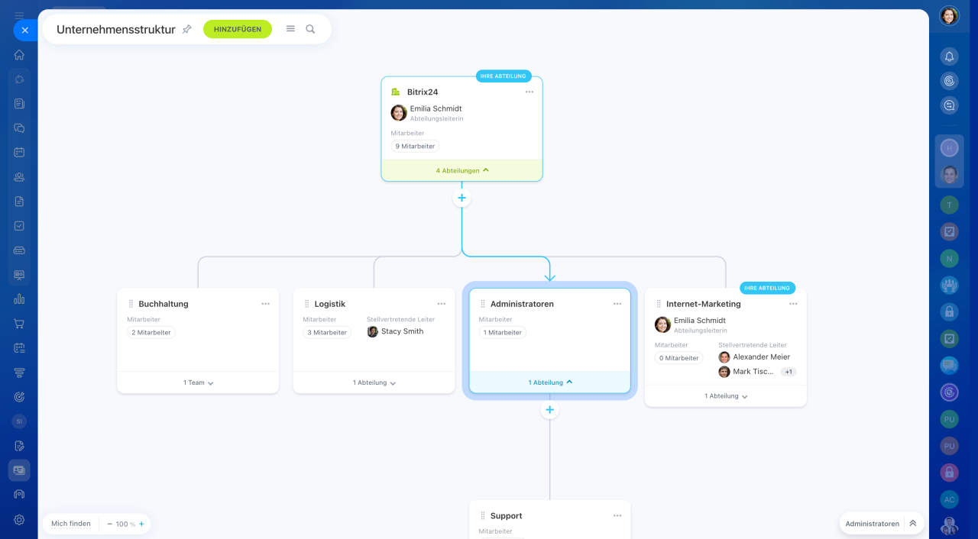This screenshot has height=539, width=978.
Task: Open the bar chart analytics icon in the sidebar
Action: (19, 299)
